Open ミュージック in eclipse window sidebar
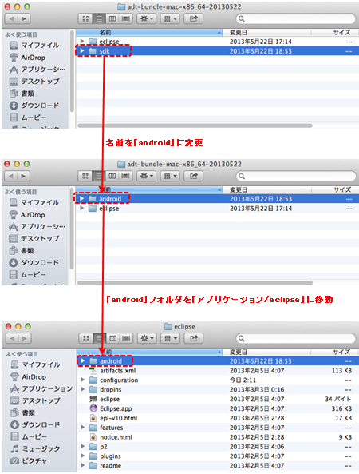This screenshot has width=359, height=474. coord(41,448)
